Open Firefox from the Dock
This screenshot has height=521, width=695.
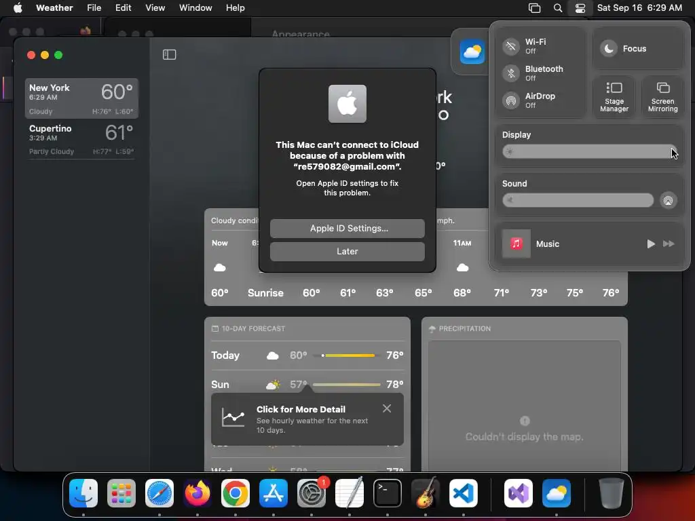click(x=198, y=493)
